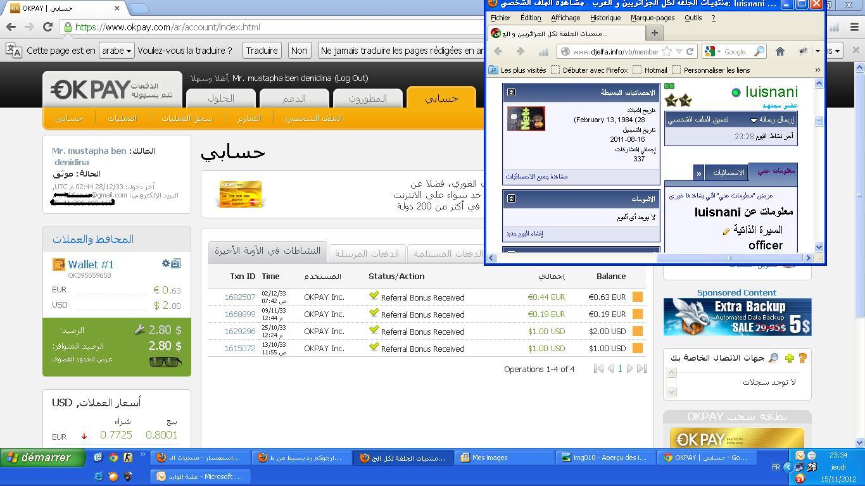Image resolution: width=865 pixels, height=486 pixels.
Task: Click the green plus add contact icon
Action: [789, 358]
